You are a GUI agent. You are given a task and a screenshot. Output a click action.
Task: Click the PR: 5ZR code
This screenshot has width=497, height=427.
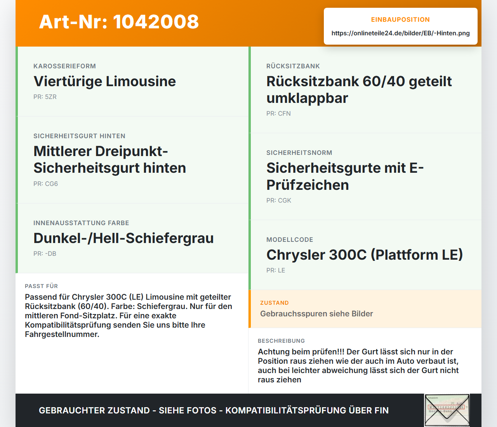tap(45, 97)
